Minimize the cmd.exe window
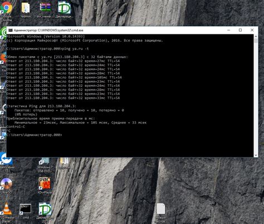Viewport: 264px width, 224px height. [229, 30]
